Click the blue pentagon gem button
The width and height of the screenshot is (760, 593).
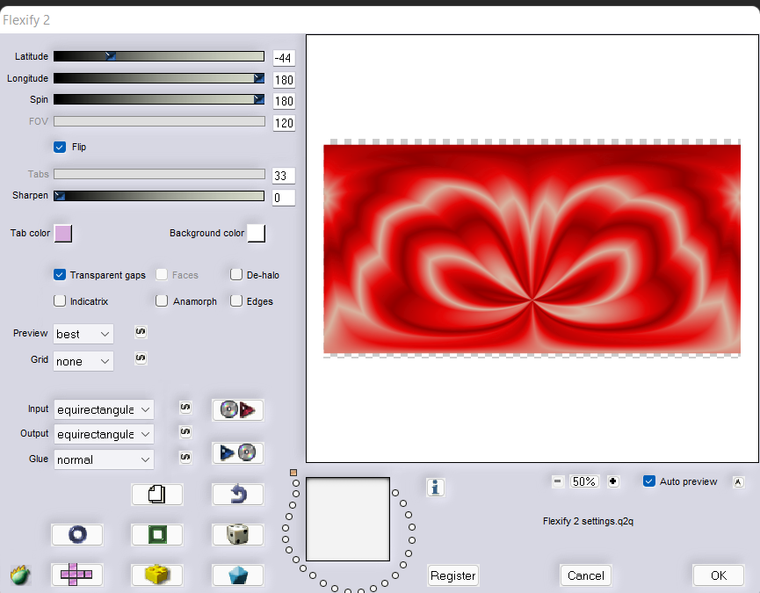(x=238, y=575)
